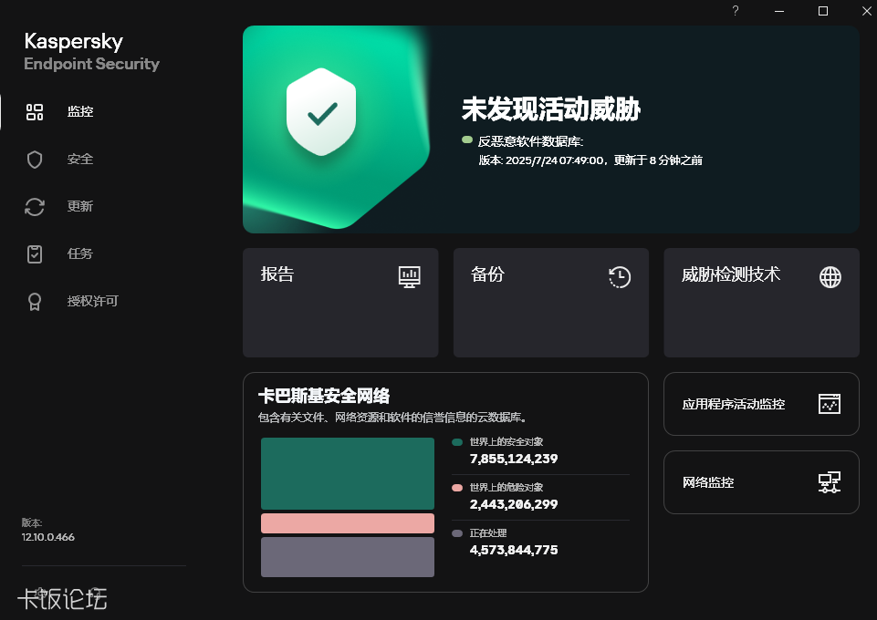Open the 报告 card

coord(340,303)
